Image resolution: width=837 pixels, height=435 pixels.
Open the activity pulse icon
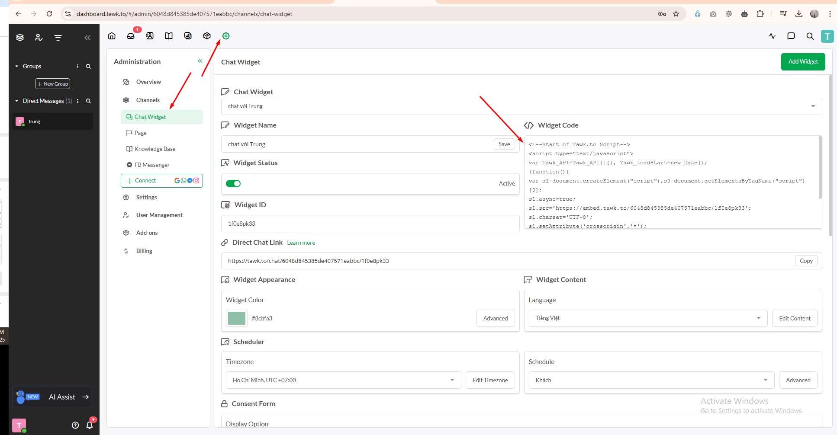coord(772,36)
